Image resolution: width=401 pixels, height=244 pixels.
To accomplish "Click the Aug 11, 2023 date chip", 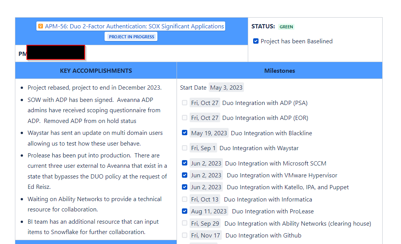I will pyautogui.click(x=209, y=211).
